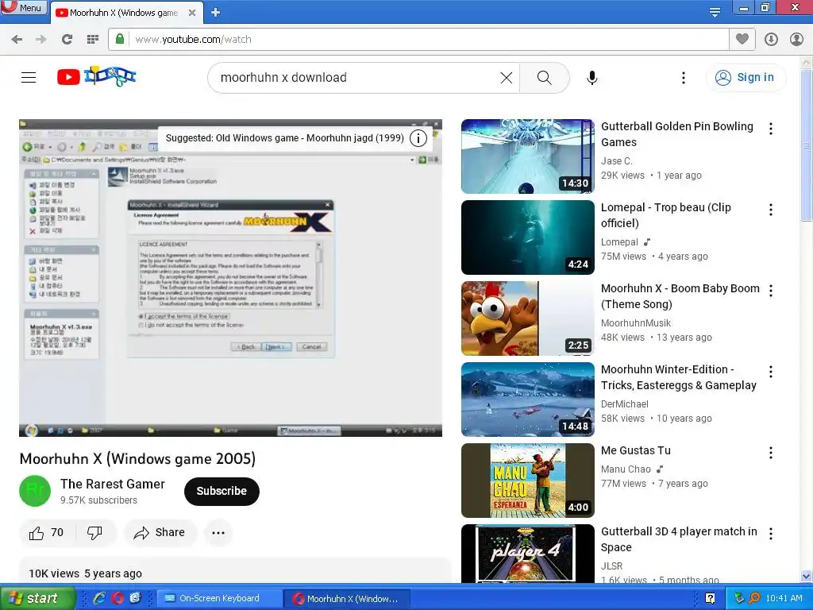Open Gutterball 3D 4 player match title
This screenshot has height=610, width=813.
[679, 539]
